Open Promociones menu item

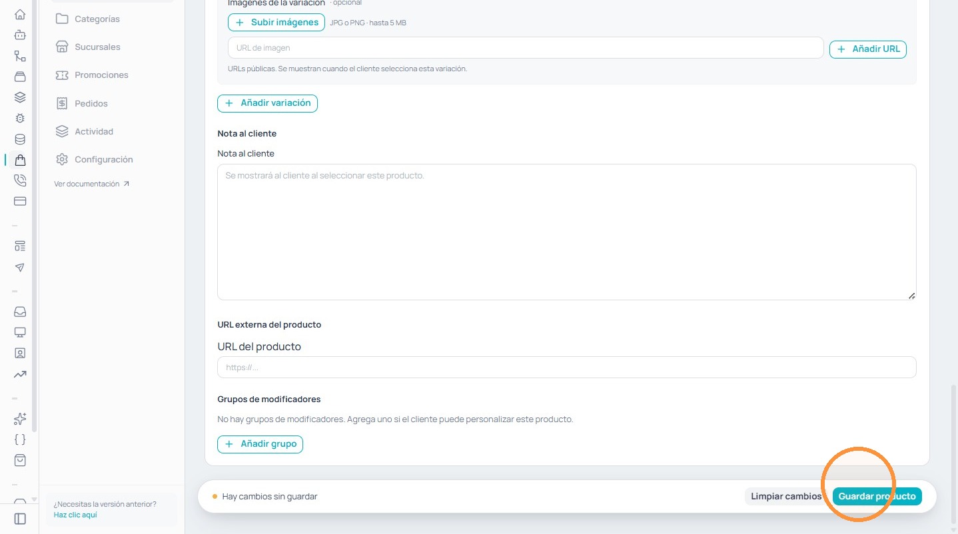101,75
